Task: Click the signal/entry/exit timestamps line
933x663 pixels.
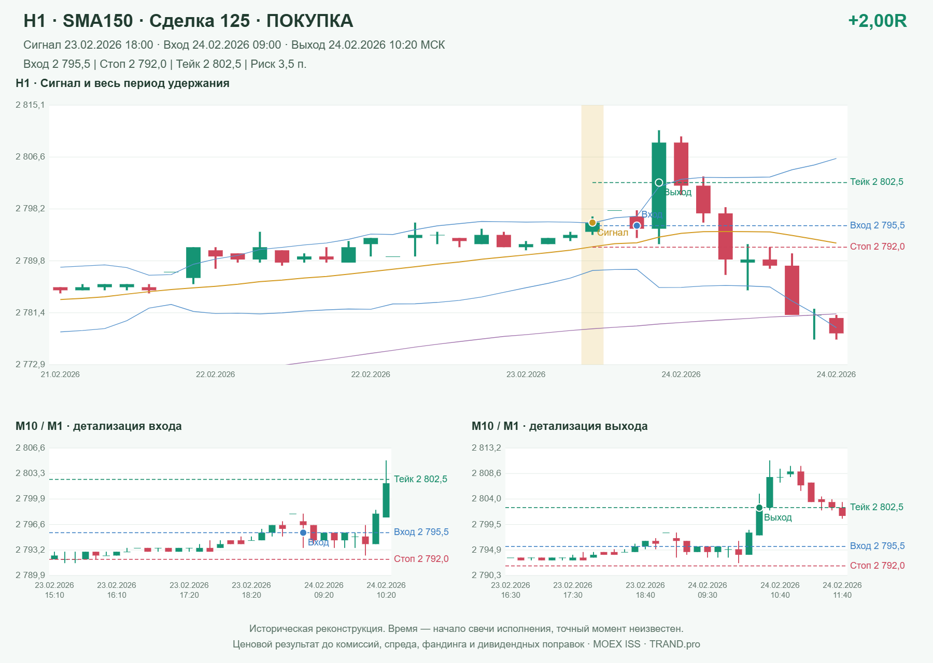Action: [234, 45]
